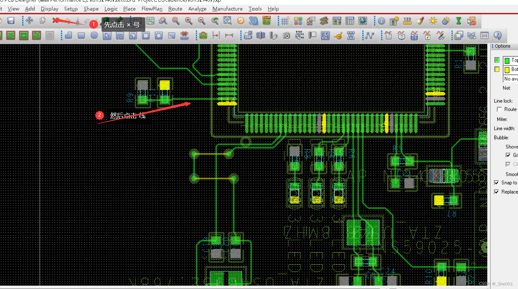Click the Delete (red X) toolbar icon
This screenshot has height=289, width=518.
(55, 21)
